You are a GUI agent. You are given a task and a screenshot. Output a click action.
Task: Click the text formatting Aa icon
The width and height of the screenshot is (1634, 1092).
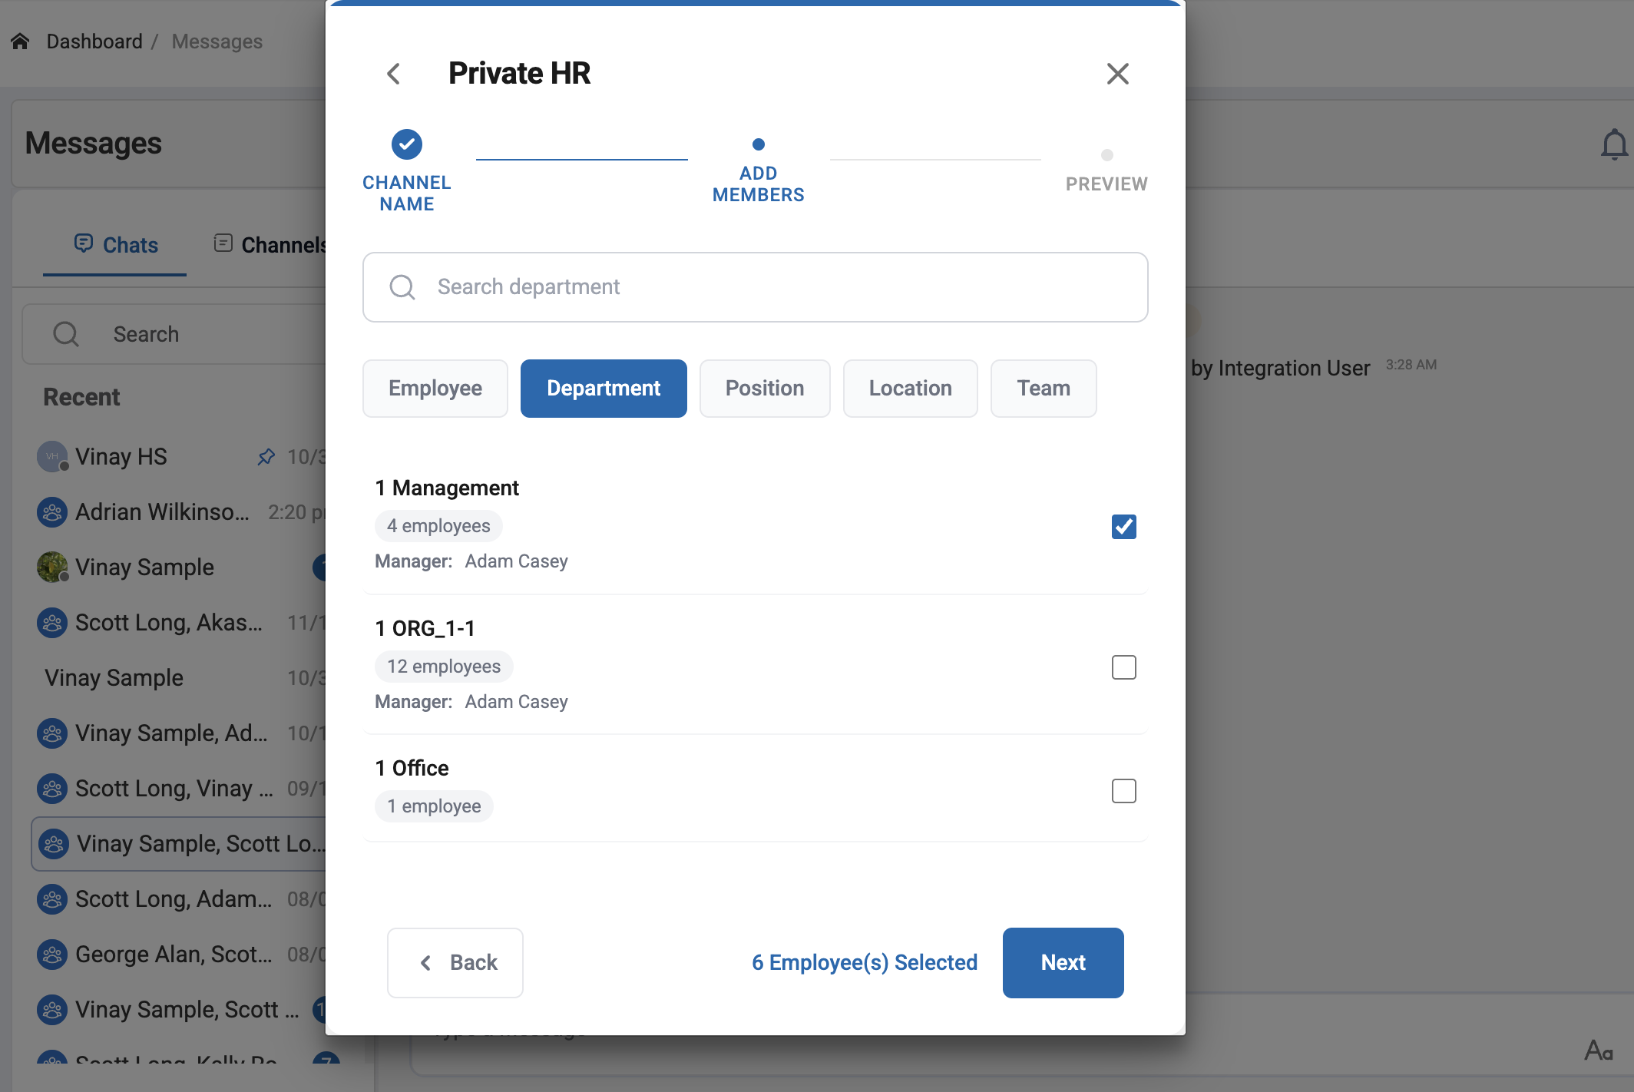(x=1598, y=1050)
